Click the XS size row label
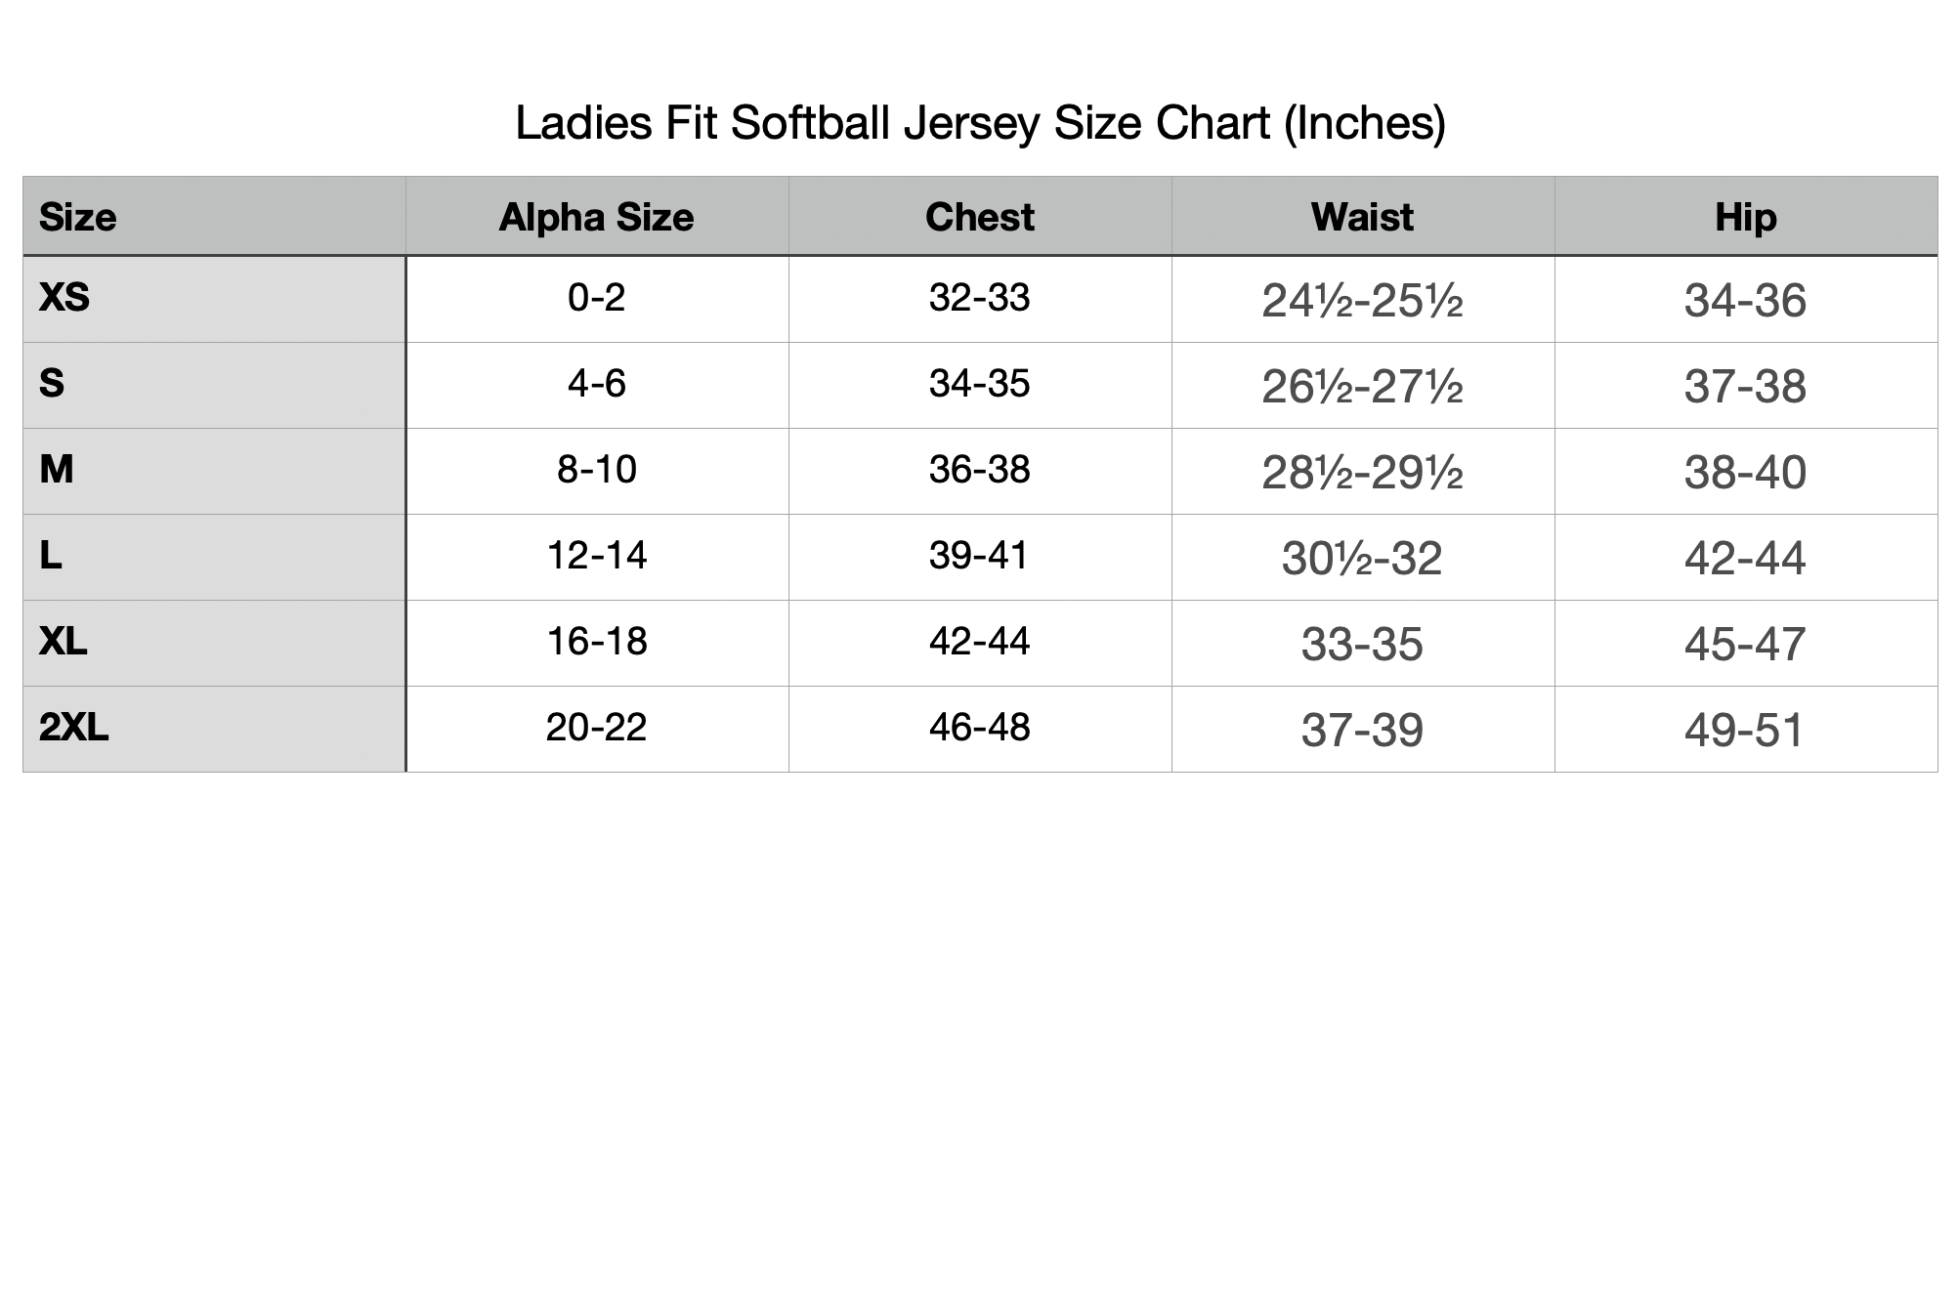The height and width of the screenshot is (1303, 1958). [x=64, y=297]
